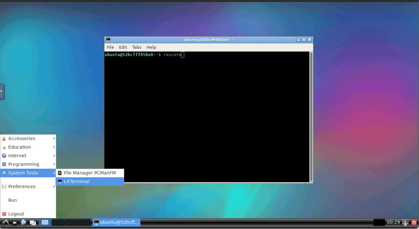
Task: Open the web browser globe icon in taskbar
Action: click(x=23, y=222)
